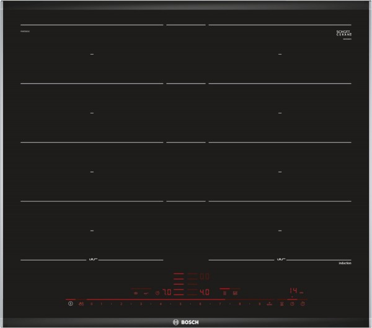The height and width of the screenshot is (328, 372).
Task: Set power level 1 on the touch slider
Action: [x=102, y=304]
